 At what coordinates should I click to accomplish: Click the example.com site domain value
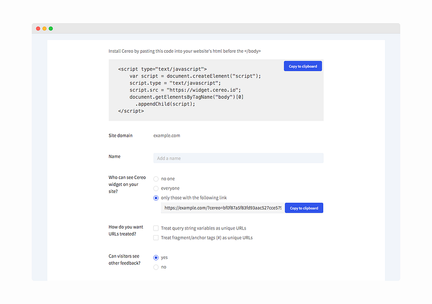tap(167, 135)
